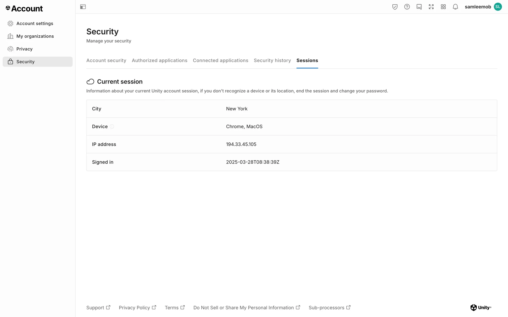This screenshot has height=317, width=508.
Task: Open the Privacy Policy link
Action: pyautogui.click(x=137, y=307)
